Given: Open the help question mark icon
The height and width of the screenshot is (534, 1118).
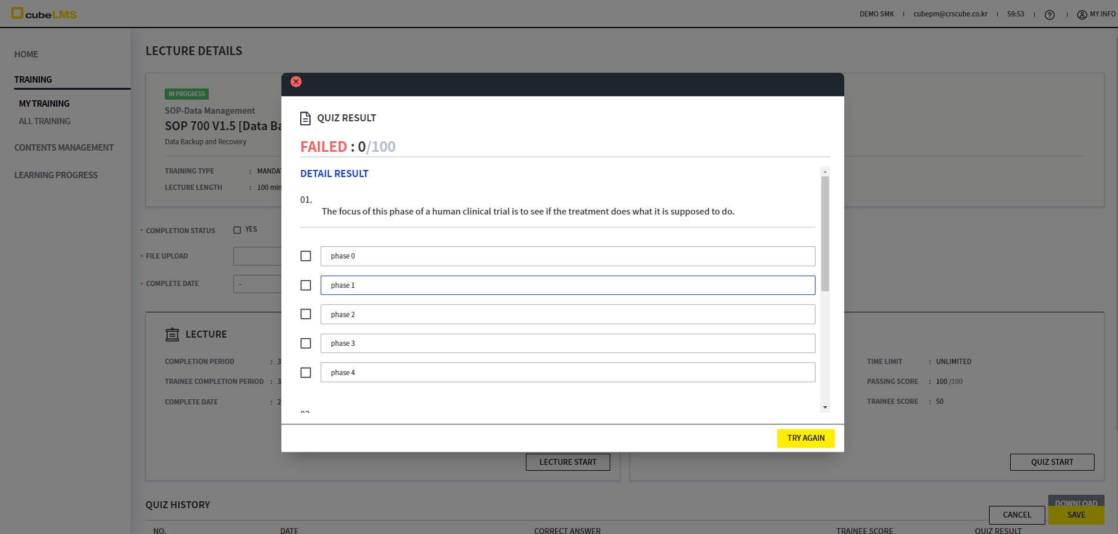Looking at the screenshot, I should pyautogui.click(x=1049, y=15).
